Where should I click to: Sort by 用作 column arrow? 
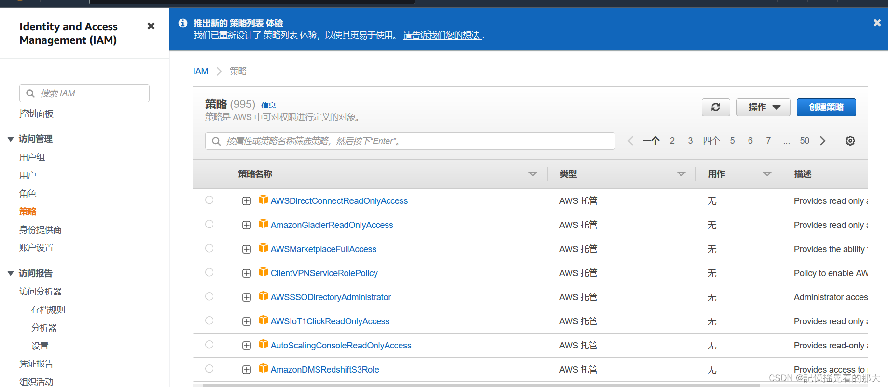767,174
